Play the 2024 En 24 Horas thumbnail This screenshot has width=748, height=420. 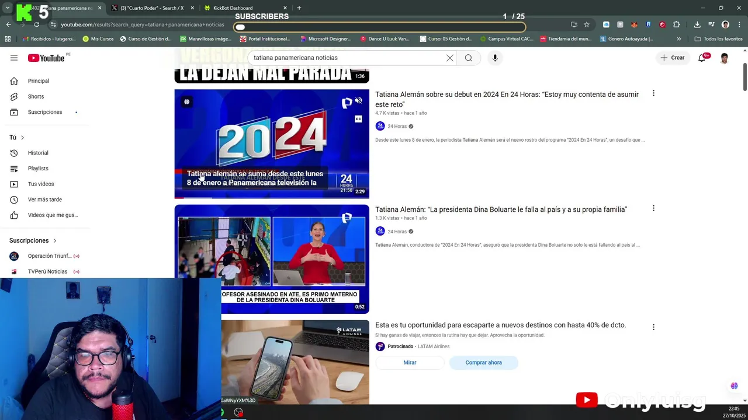click(x=272, y=143)
